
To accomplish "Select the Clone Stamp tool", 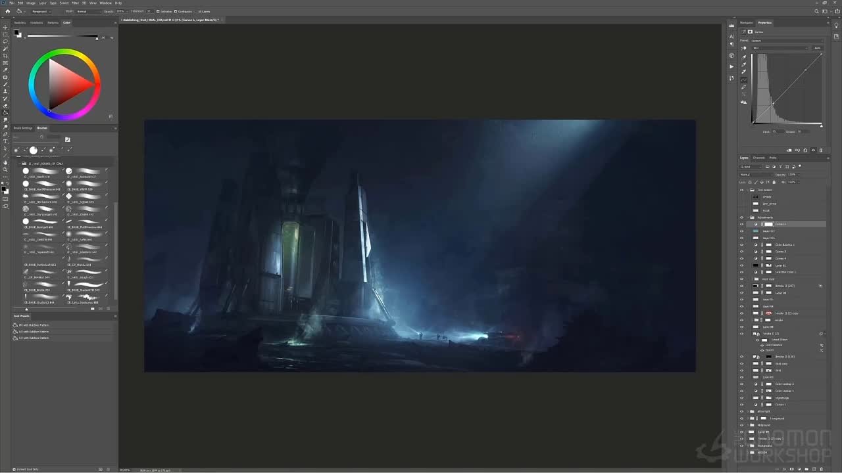I will click(6, 91).
